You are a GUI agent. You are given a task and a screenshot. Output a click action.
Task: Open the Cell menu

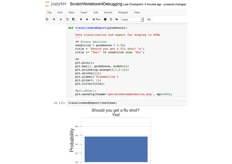tap(95, 13)
